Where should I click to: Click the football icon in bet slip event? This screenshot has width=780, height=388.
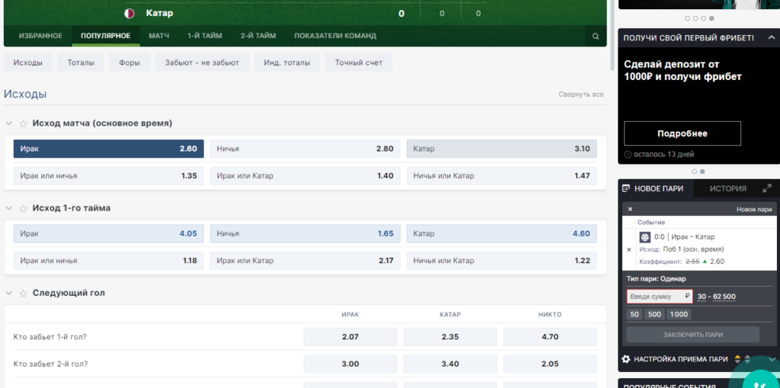pyautogui.click(x=644, y=237)
